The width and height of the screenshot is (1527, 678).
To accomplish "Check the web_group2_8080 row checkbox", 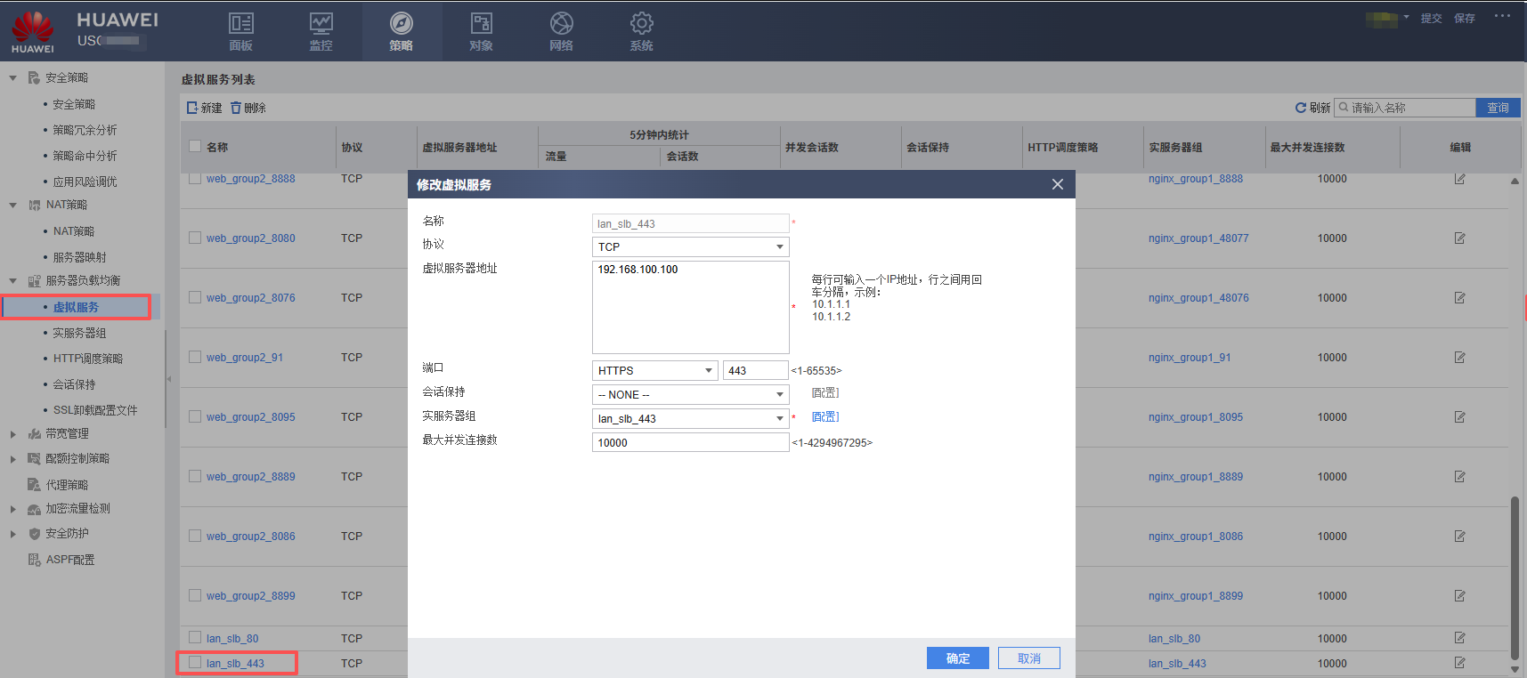I will [195, 238].
